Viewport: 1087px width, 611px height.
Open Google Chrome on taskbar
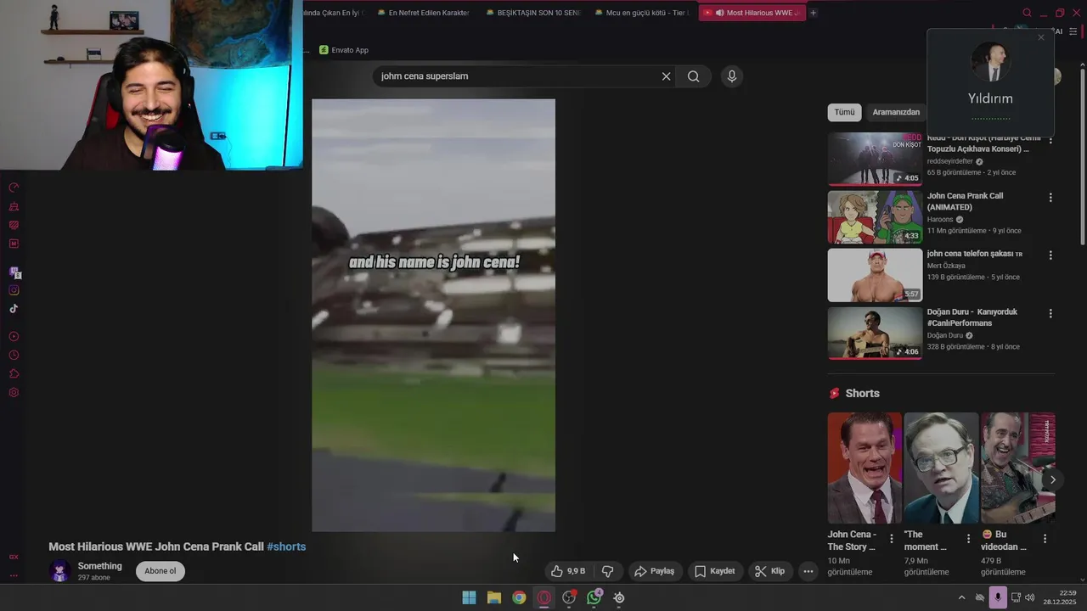[x=519, y=597]
